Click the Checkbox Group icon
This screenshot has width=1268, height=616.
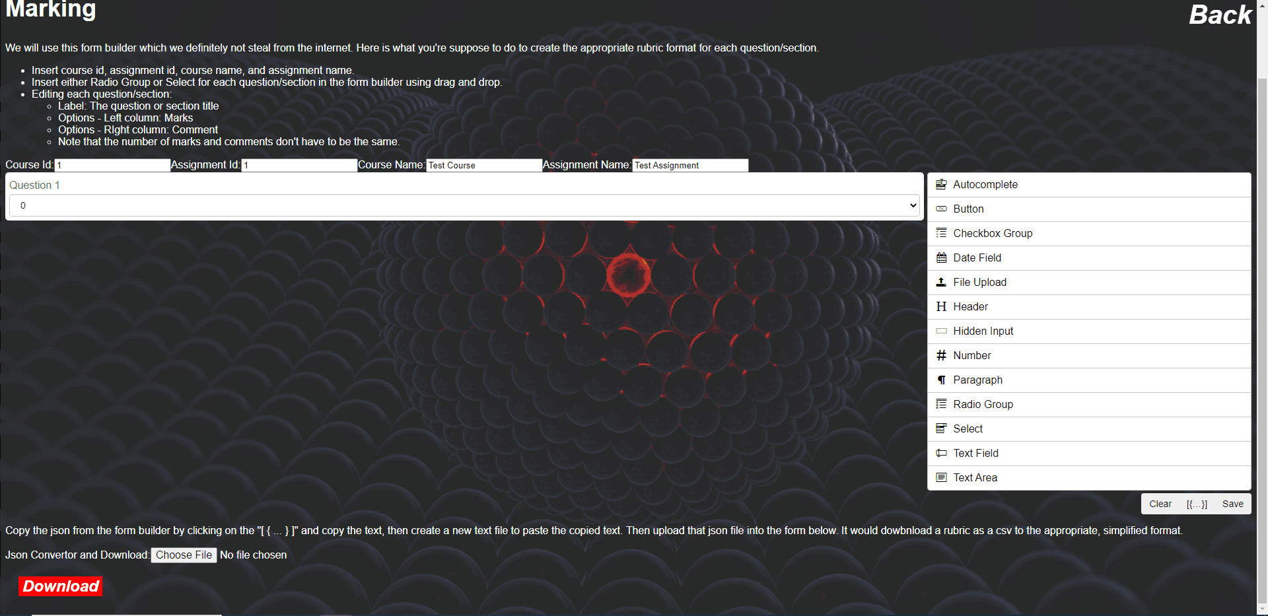point(941,233)
